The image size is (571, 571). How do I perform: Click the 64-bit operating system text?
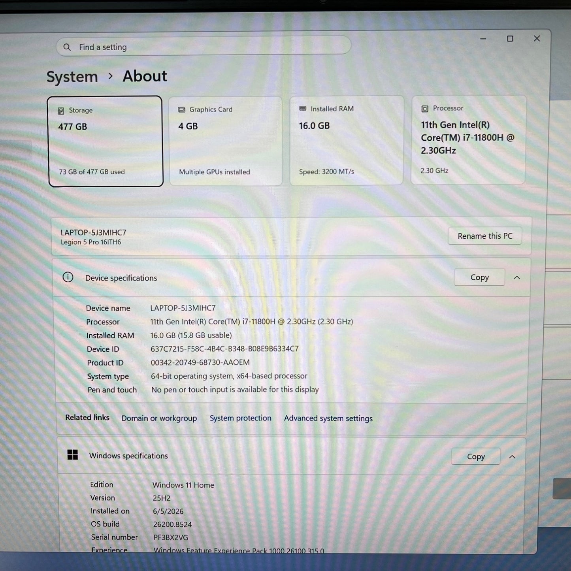(x=229, y=376)
